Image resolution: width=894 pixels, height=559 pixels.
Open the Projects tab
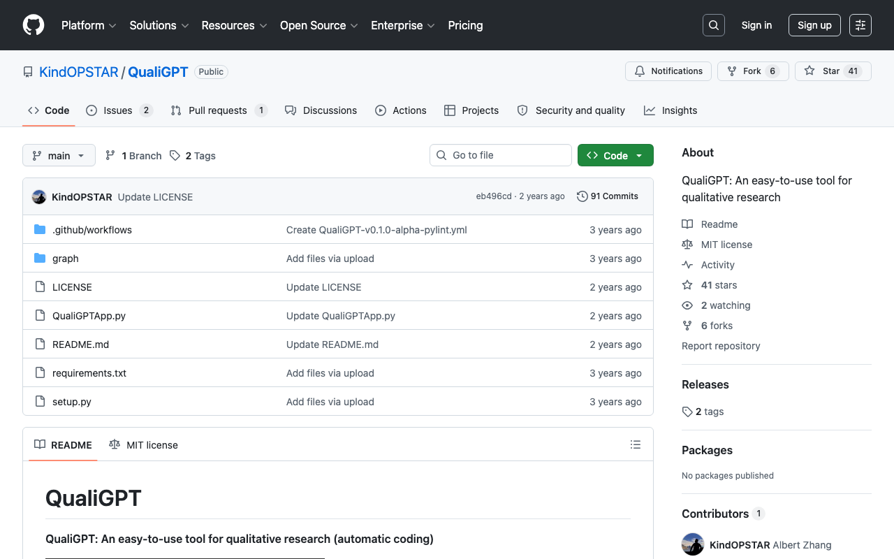[x=471, y=110]
